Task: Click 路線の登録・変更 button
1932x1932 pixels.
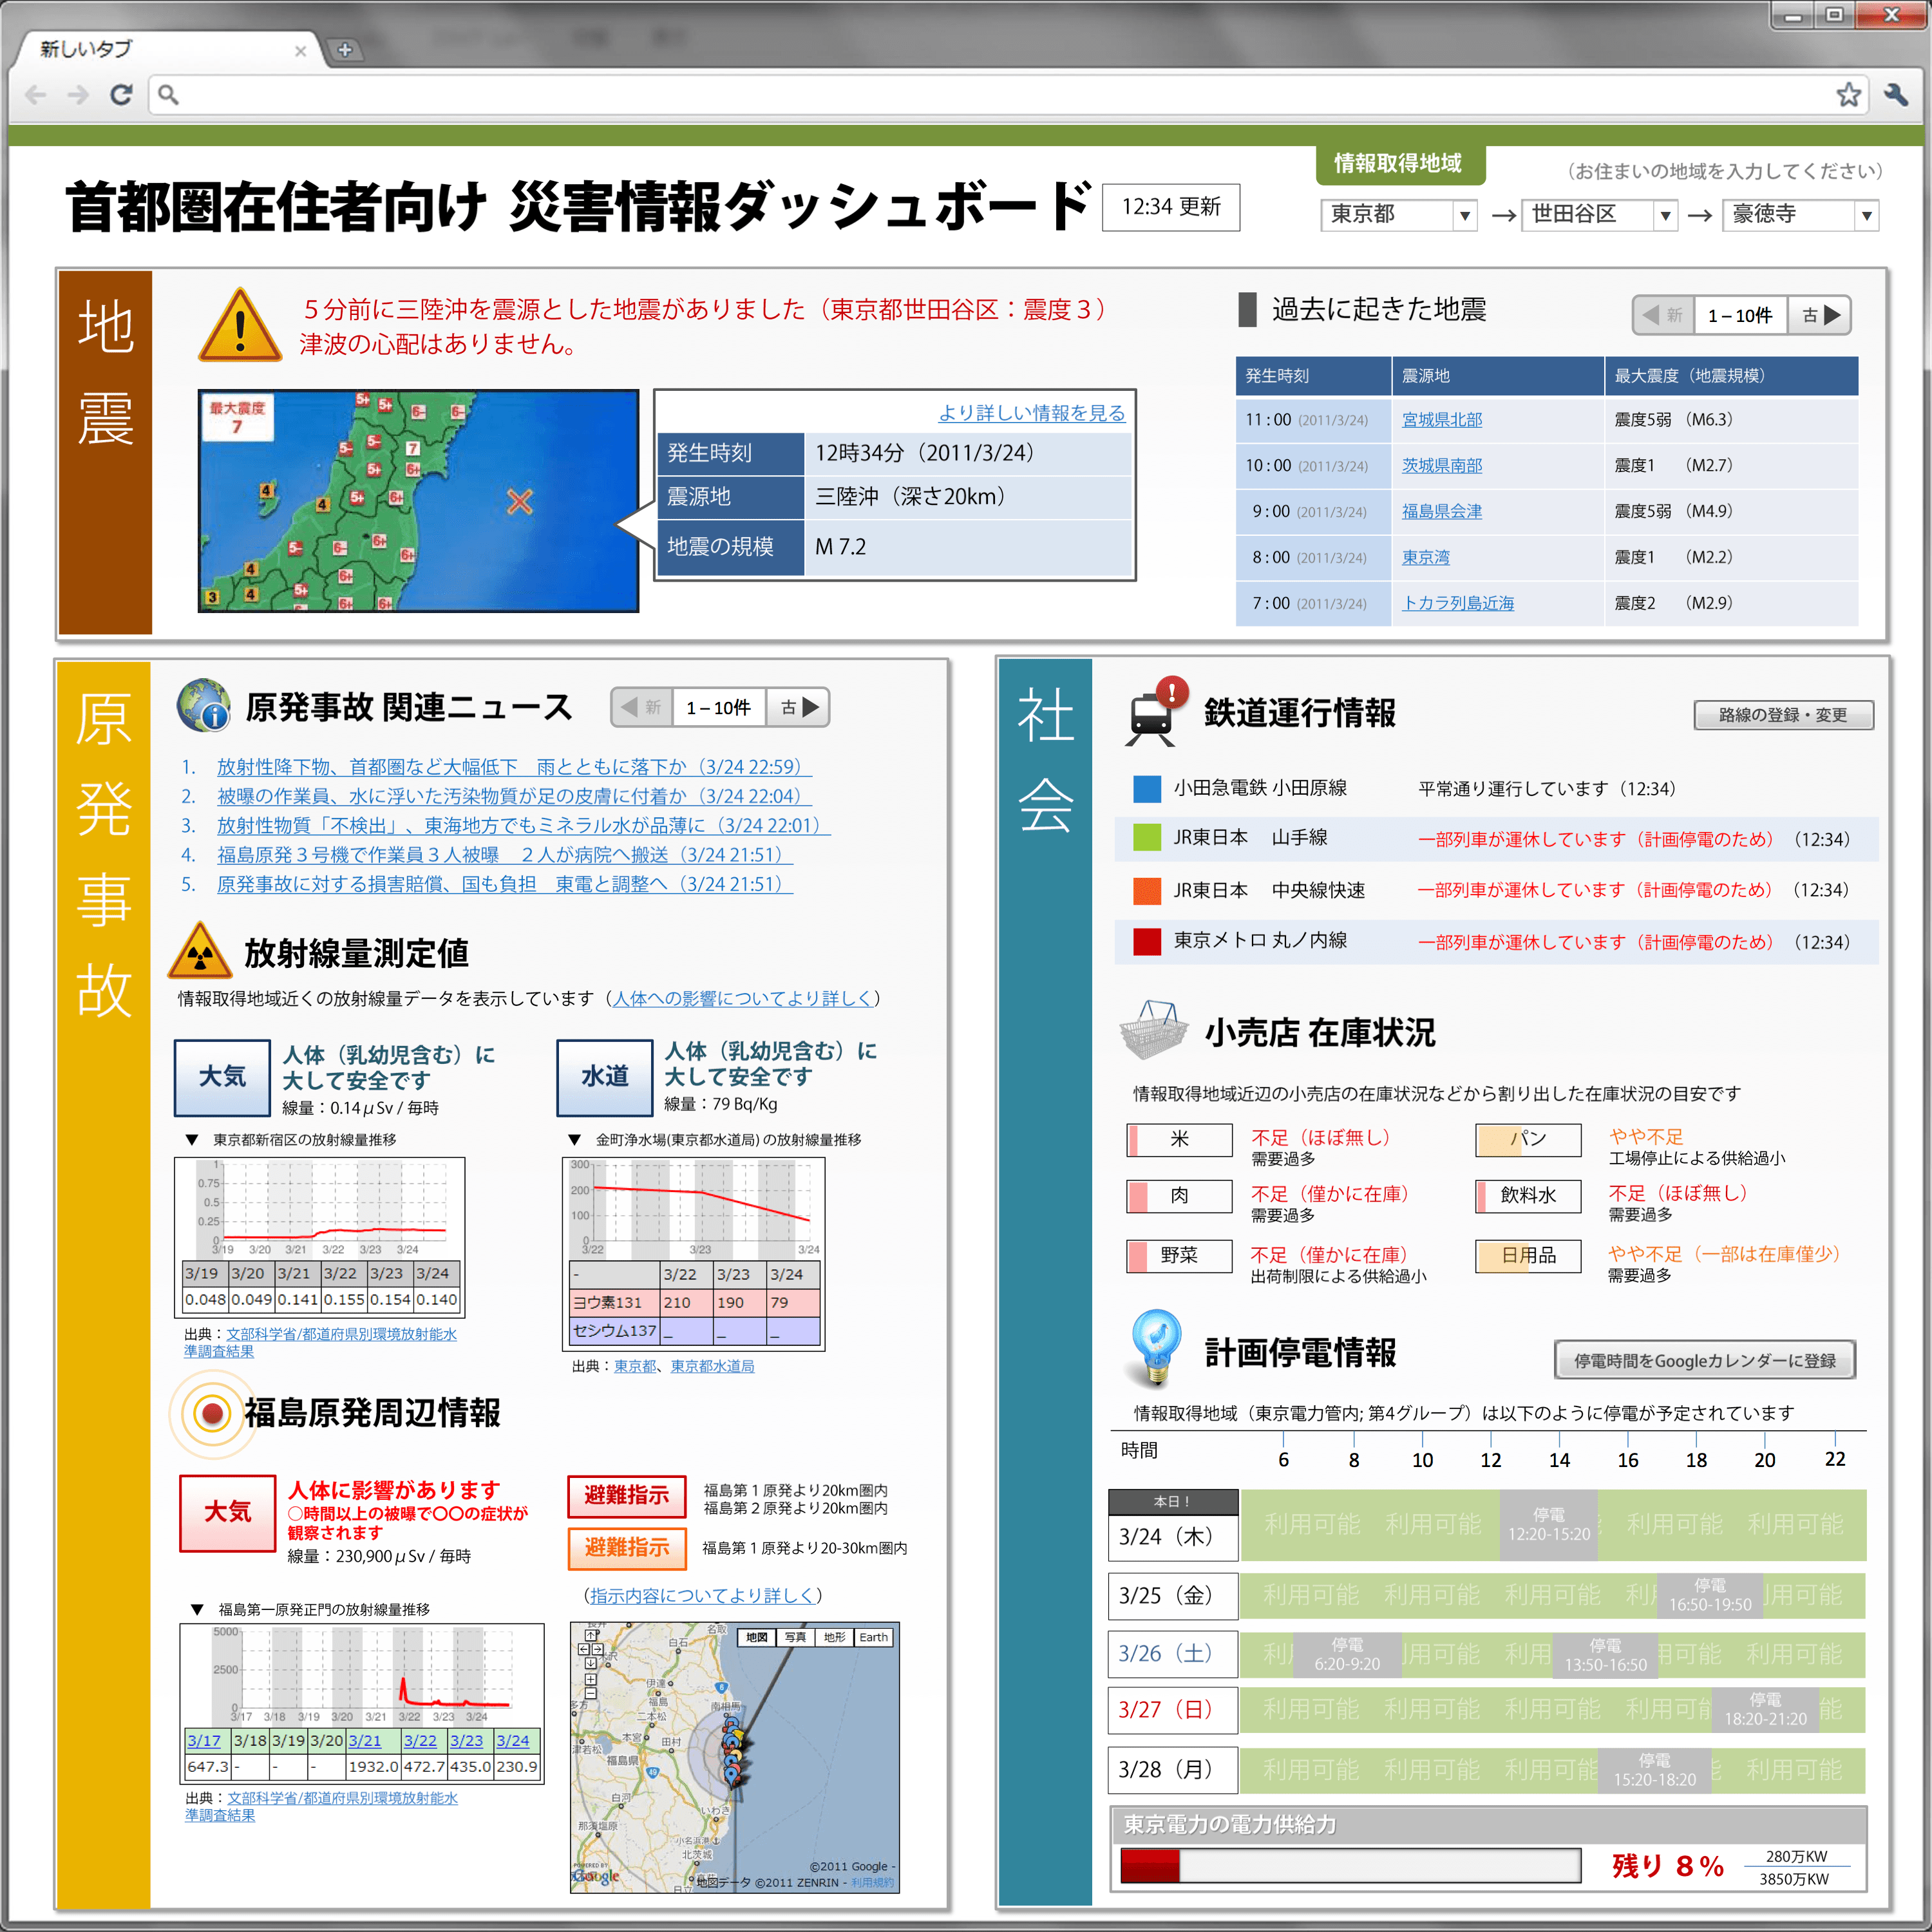Action: pos(1783,715)
